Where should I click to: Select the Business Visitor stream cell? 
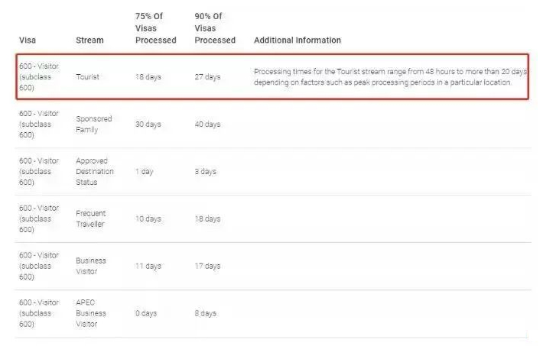tap(91, 266)
